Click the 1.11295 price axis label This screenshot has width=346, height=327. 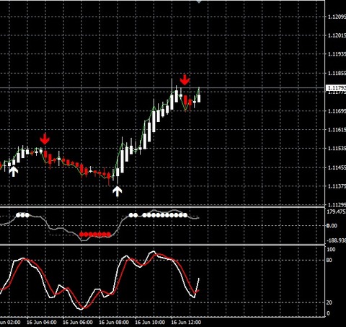pos(337,205)
